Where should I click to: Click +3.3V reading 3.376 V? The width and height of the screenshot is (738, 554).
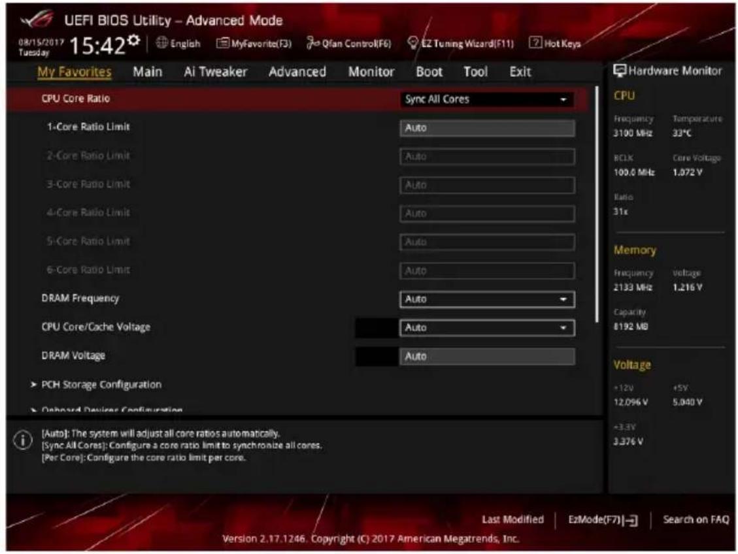coord(628,442)
